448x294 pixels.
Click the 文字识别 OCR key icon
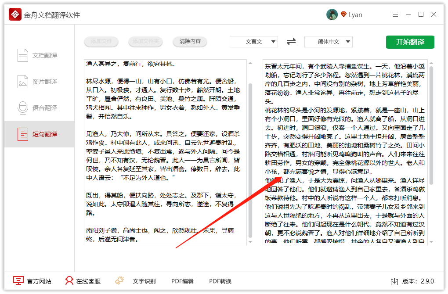pyautogui.click(x=119, y=281)
